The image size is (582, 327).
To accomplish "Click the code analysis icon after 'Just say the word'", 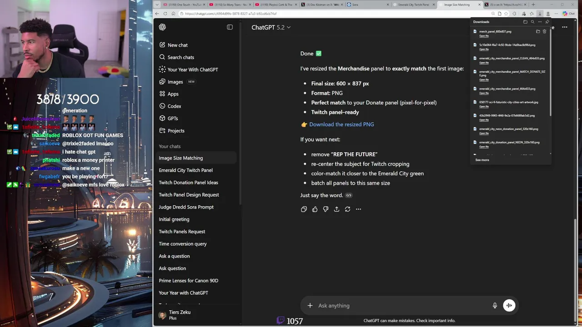I will coord(349,195).
